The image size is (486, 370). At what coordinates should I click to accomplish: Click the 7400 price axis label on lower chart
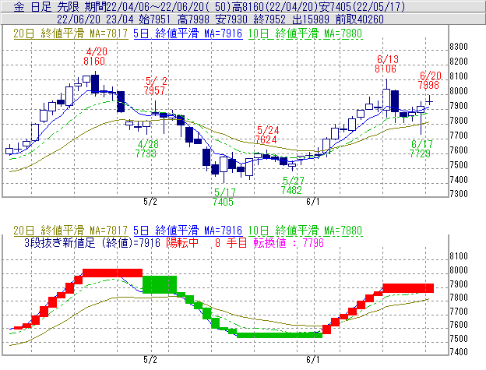[x=459, y=352]
